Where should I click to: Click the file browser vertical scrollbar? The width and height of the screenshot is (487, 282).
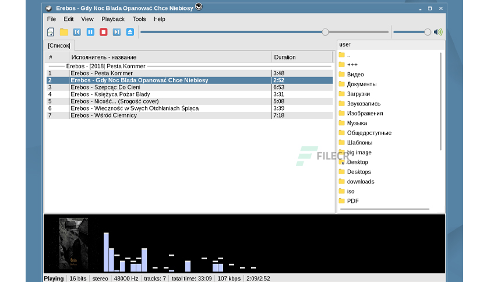441,101
